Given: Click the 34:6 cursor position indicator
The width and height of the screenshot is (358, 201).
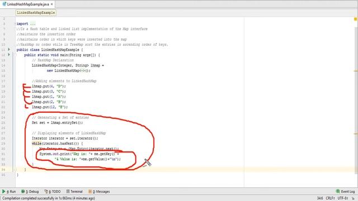Looking at the screenshot, I should pos(320,198).
